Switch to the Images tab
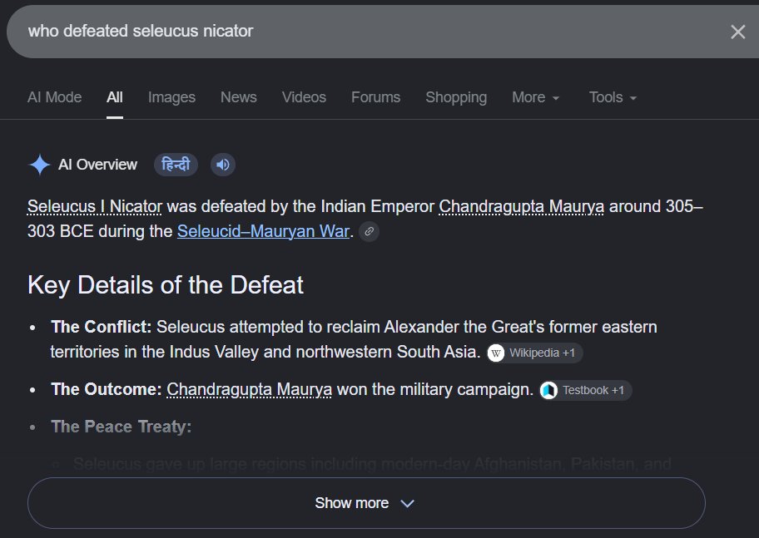This screenshot has width=759, height=538. [x=171, y=97]
